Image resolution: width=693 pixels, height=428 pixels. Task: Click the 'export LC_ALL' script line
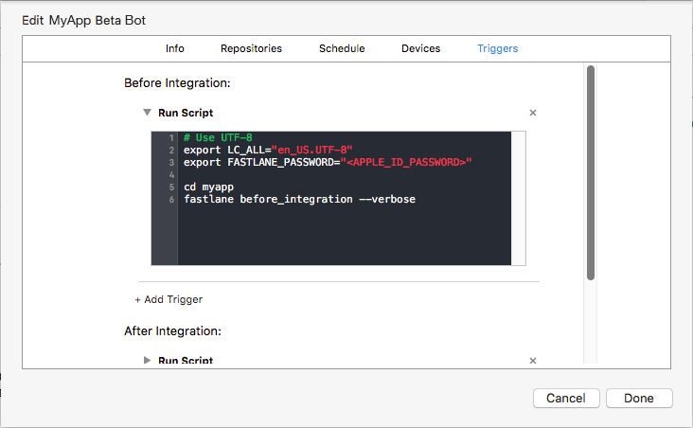268,151
